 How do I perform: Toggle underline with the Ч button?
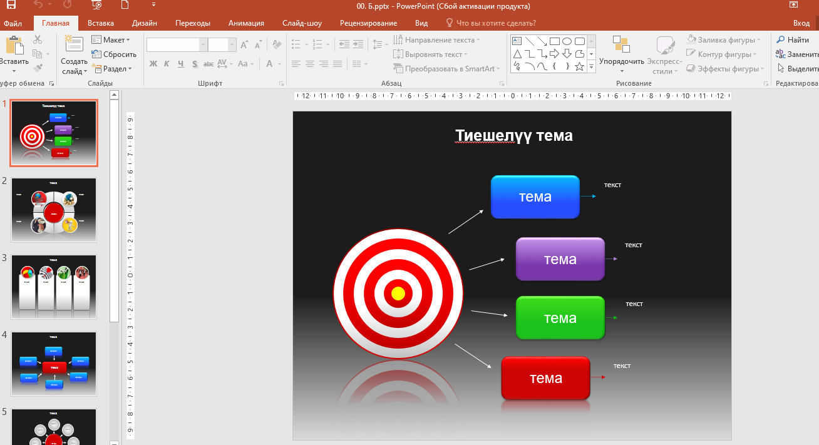coord(181,64)
